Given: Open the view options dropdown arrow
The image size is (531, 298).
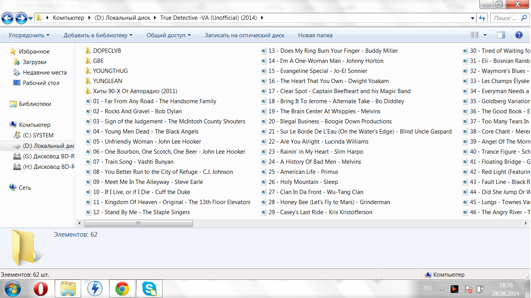Looking at the screenshot, I should 485,35.
